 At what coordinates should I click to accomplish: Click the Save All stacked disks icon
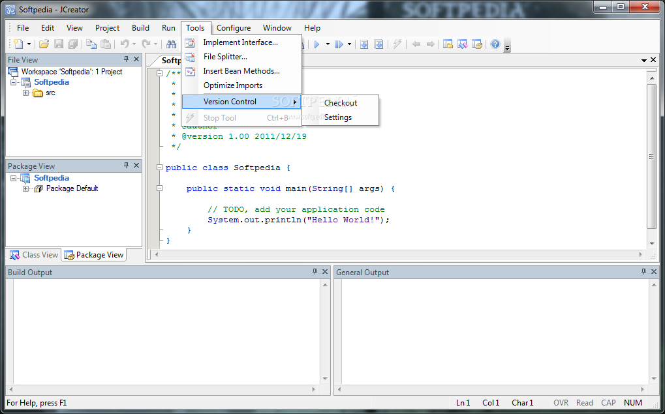pyautogui.click(x=73, y=44)
